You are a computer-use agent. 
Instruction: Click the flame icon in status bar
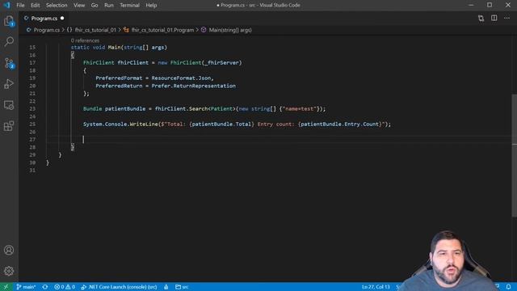pyautogui.click(x=166, y=287)
